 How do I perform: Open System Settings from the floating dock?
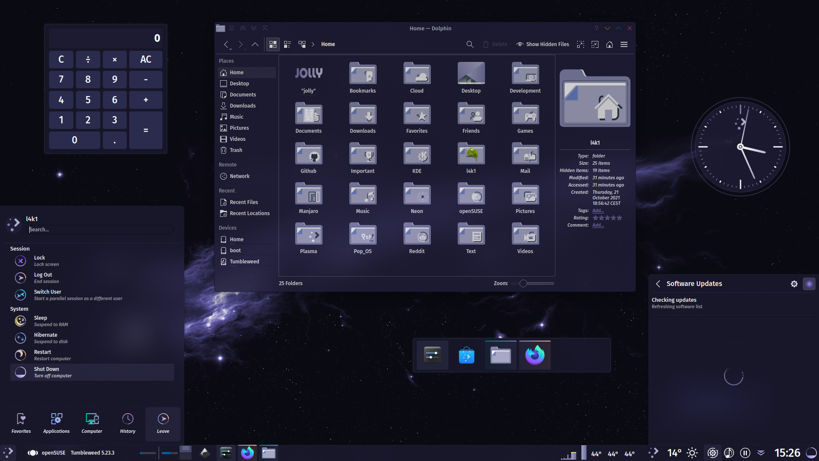pos(433,355)
